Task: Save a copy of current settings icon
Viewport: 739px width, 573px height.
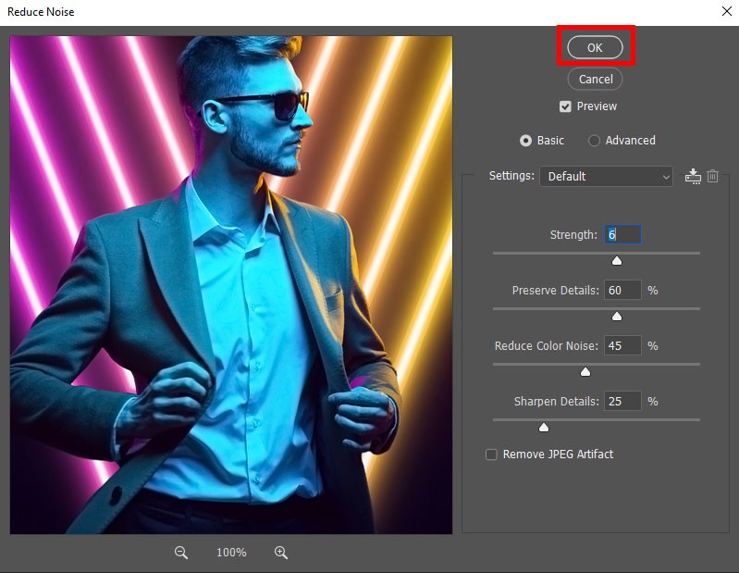Action: pos(693,177)
